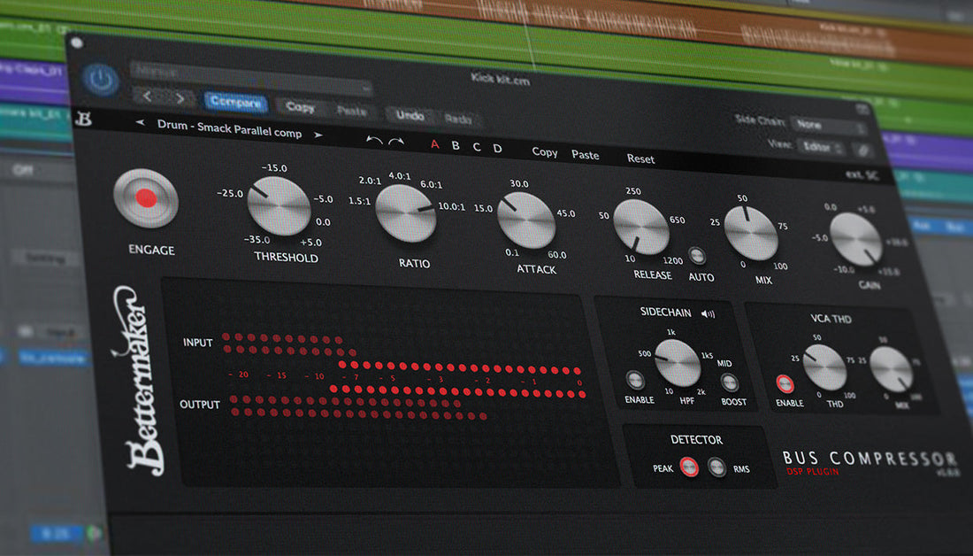The width and height of the screenshot is (973, 556).
Task: Open the host preset dropdown menu
Action: point(251,78)
